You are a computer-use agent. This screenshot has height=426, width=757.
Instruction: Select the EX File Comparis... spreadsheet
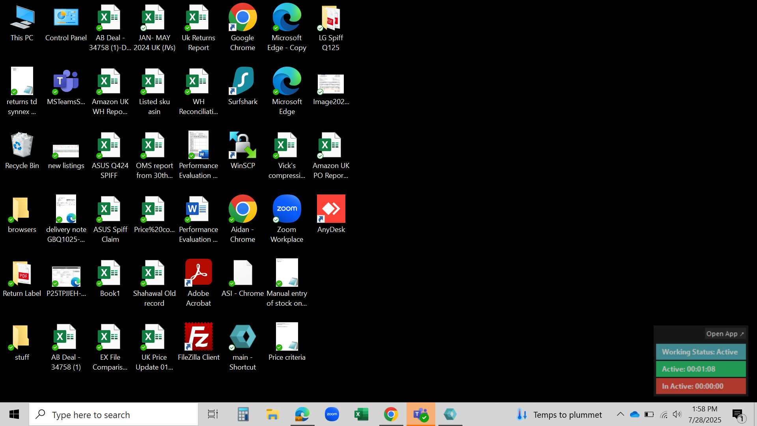[110, 347]
